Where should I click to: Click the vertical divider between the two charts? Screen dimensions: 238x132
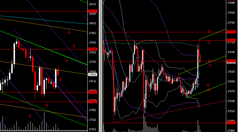click(100, 66)
